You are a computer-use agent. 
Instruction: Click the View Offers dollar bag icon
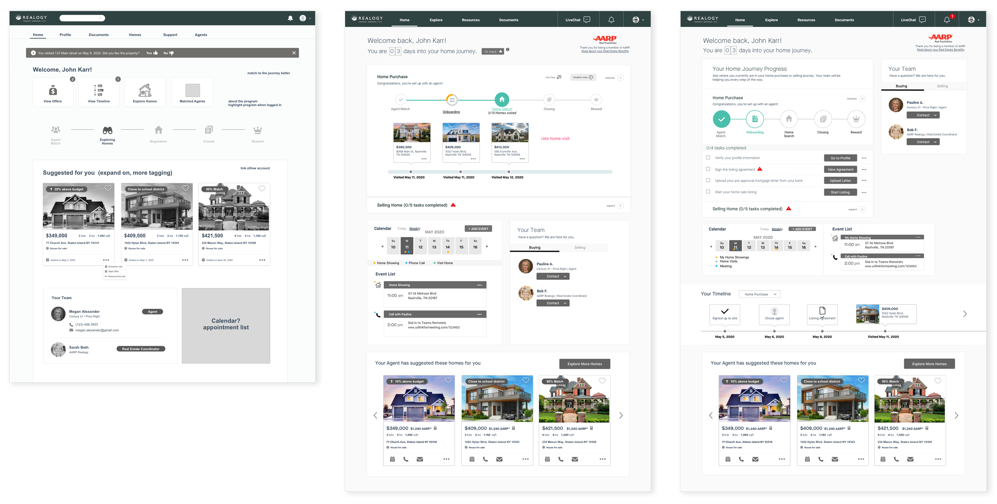coord(53,90)
